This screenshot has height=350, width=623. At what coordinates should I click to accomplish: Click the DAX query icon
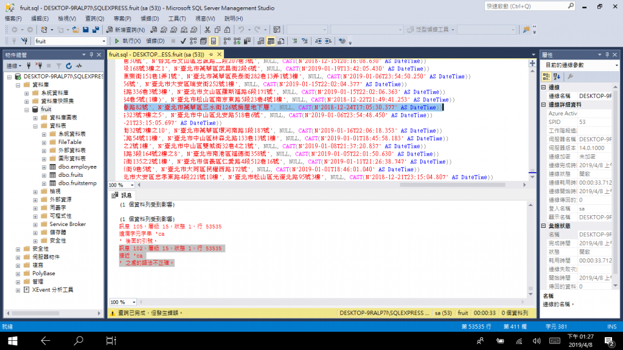pyautogui.click(x=194, y=30)
